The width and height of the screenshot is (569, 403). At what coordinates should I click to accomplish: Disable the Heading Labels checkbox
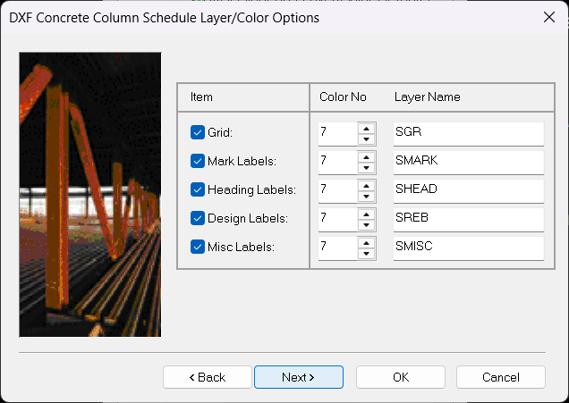(198, 190)
